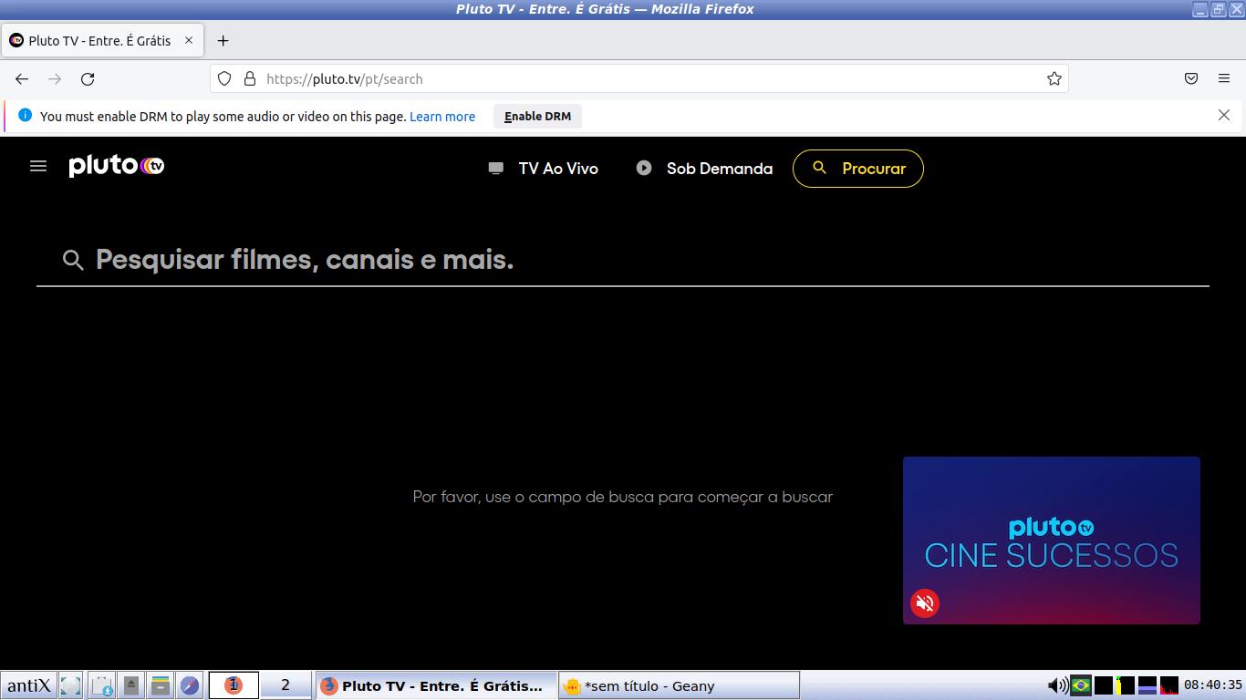Show site security padlock info
1246x700 pixels.
tap(250, 79)
